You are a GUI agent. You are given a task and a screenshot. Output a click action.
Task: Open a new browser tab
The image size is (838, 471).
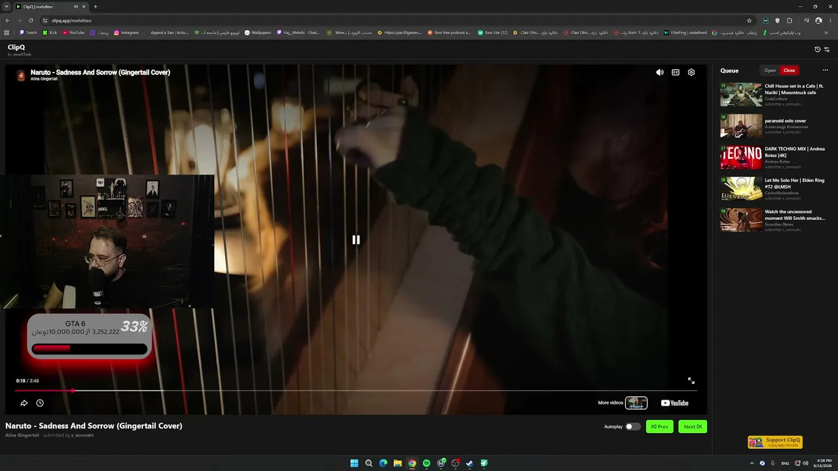point(96,7)
